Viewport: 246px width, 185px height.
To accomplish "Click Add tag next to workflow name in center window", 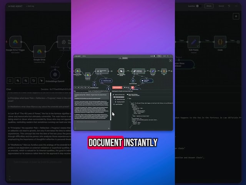I will [x=84, y=56].
